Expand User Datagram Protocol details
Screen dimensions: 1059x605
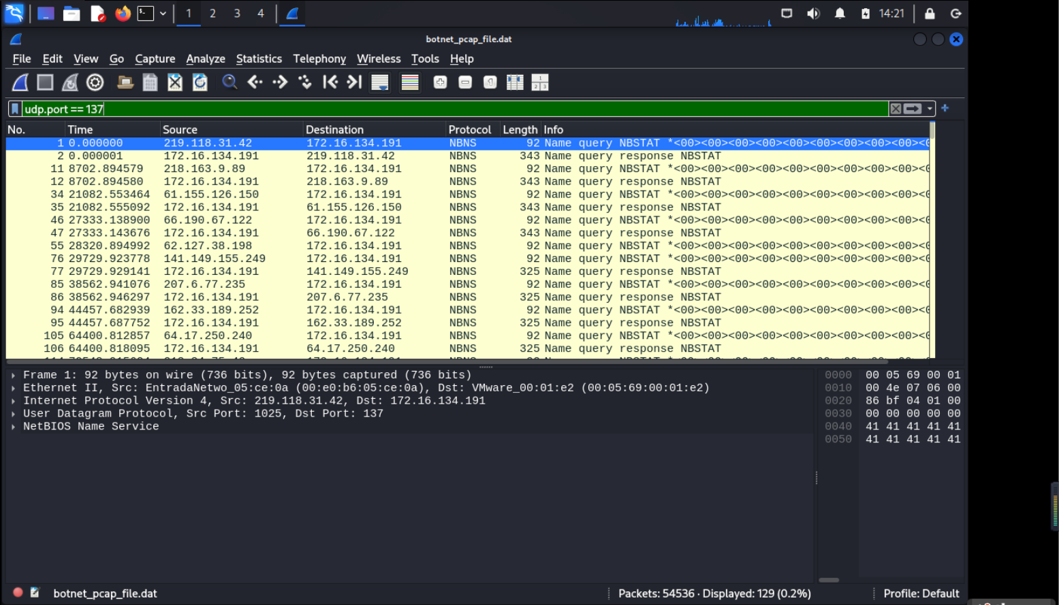[x=13, y=414]
